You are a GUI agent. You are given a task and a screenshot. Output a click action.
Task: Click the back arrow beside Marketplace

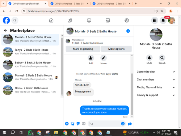tap(6, 30)
